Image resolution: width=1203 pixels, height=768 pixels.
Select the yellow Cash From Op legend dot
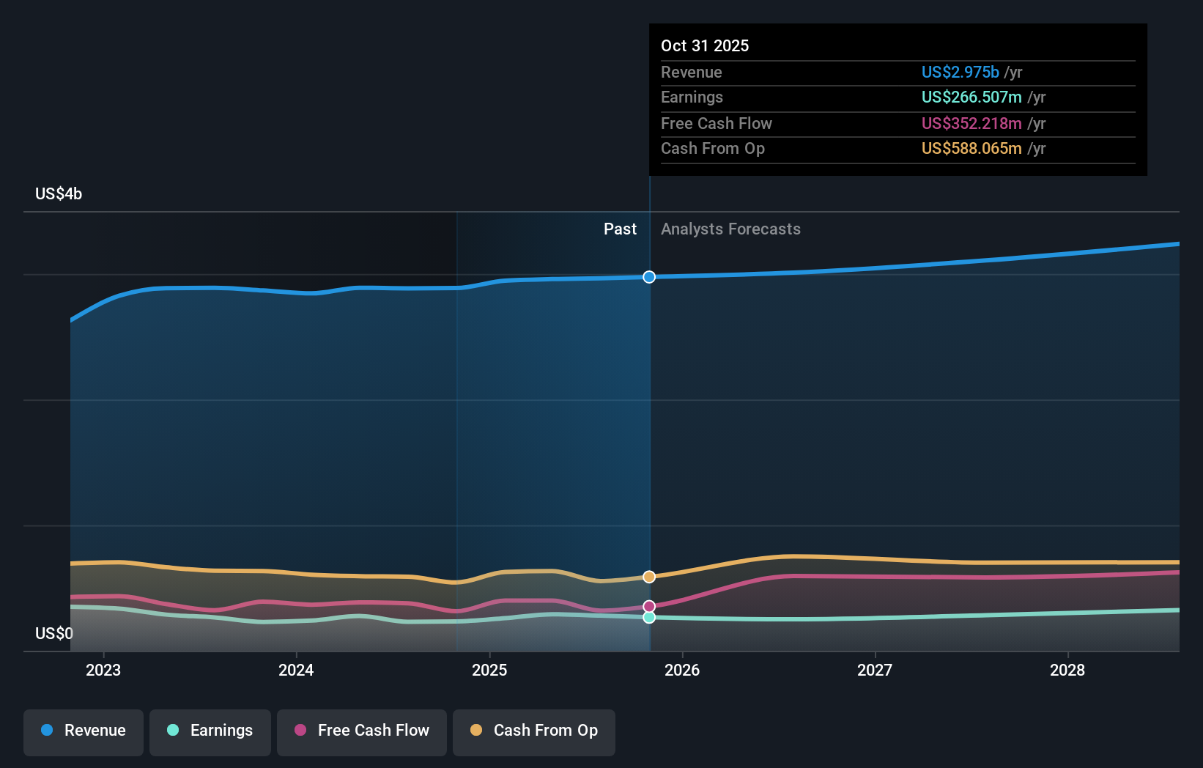point(475,731)
